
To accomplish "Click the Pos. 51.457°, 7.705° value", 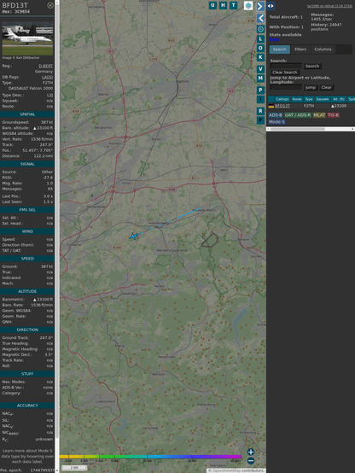I will (38, 150).
